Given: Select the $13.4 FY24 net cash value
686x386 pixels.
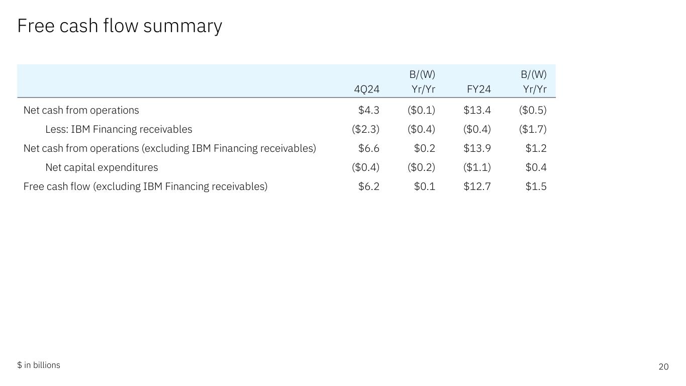Looking at the screenshot, I should click(x=477, y=110).
